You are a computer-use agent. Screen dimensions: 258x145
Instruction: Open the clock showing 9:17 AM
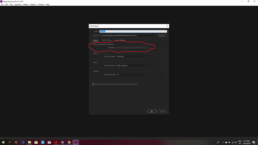[246, 142]
